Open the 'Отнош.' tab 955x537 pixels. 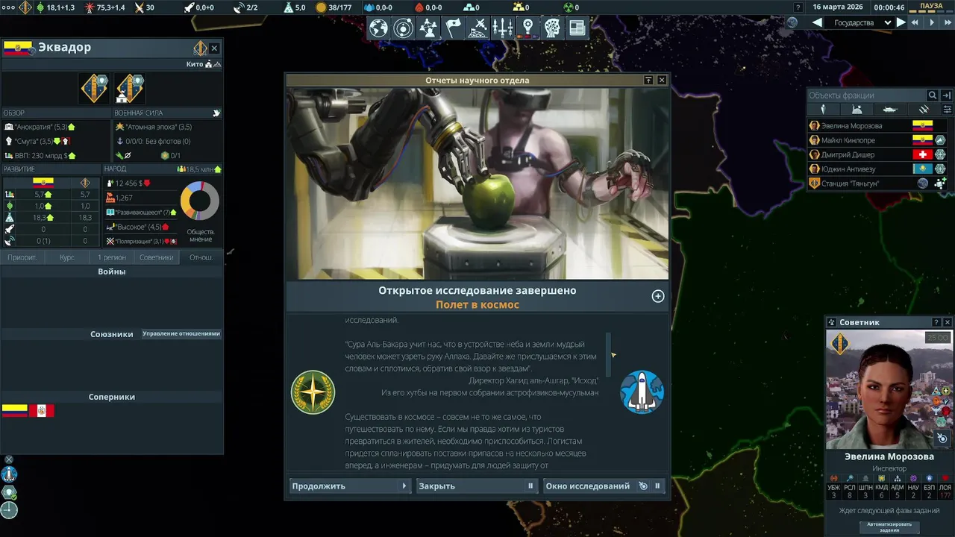(x=201, y=257)
